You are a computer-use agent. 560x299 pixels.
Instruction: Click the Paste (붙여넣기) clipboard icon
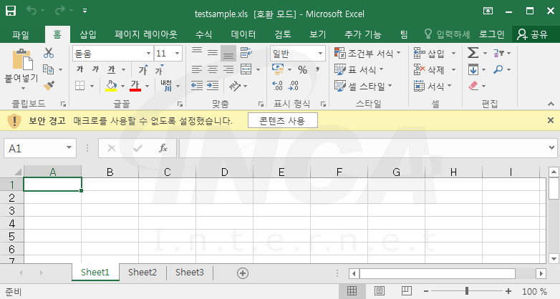coord(22,59)
